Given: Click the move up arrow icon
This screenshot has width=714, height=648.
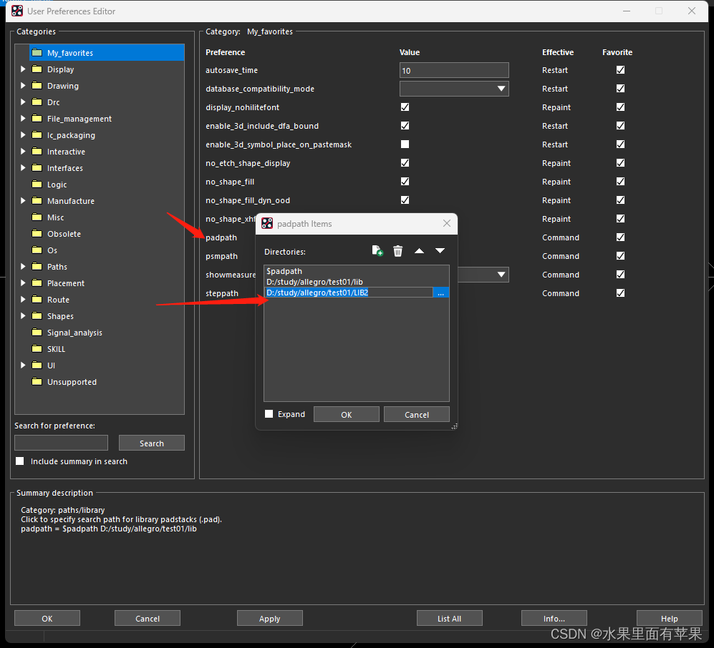Looking at the screenshot, I should point(419,251).
